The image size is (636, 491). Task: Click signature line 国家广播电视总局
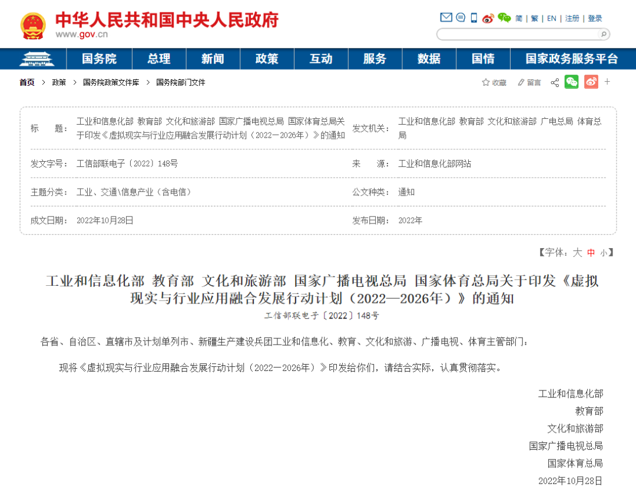click(566, 446)
